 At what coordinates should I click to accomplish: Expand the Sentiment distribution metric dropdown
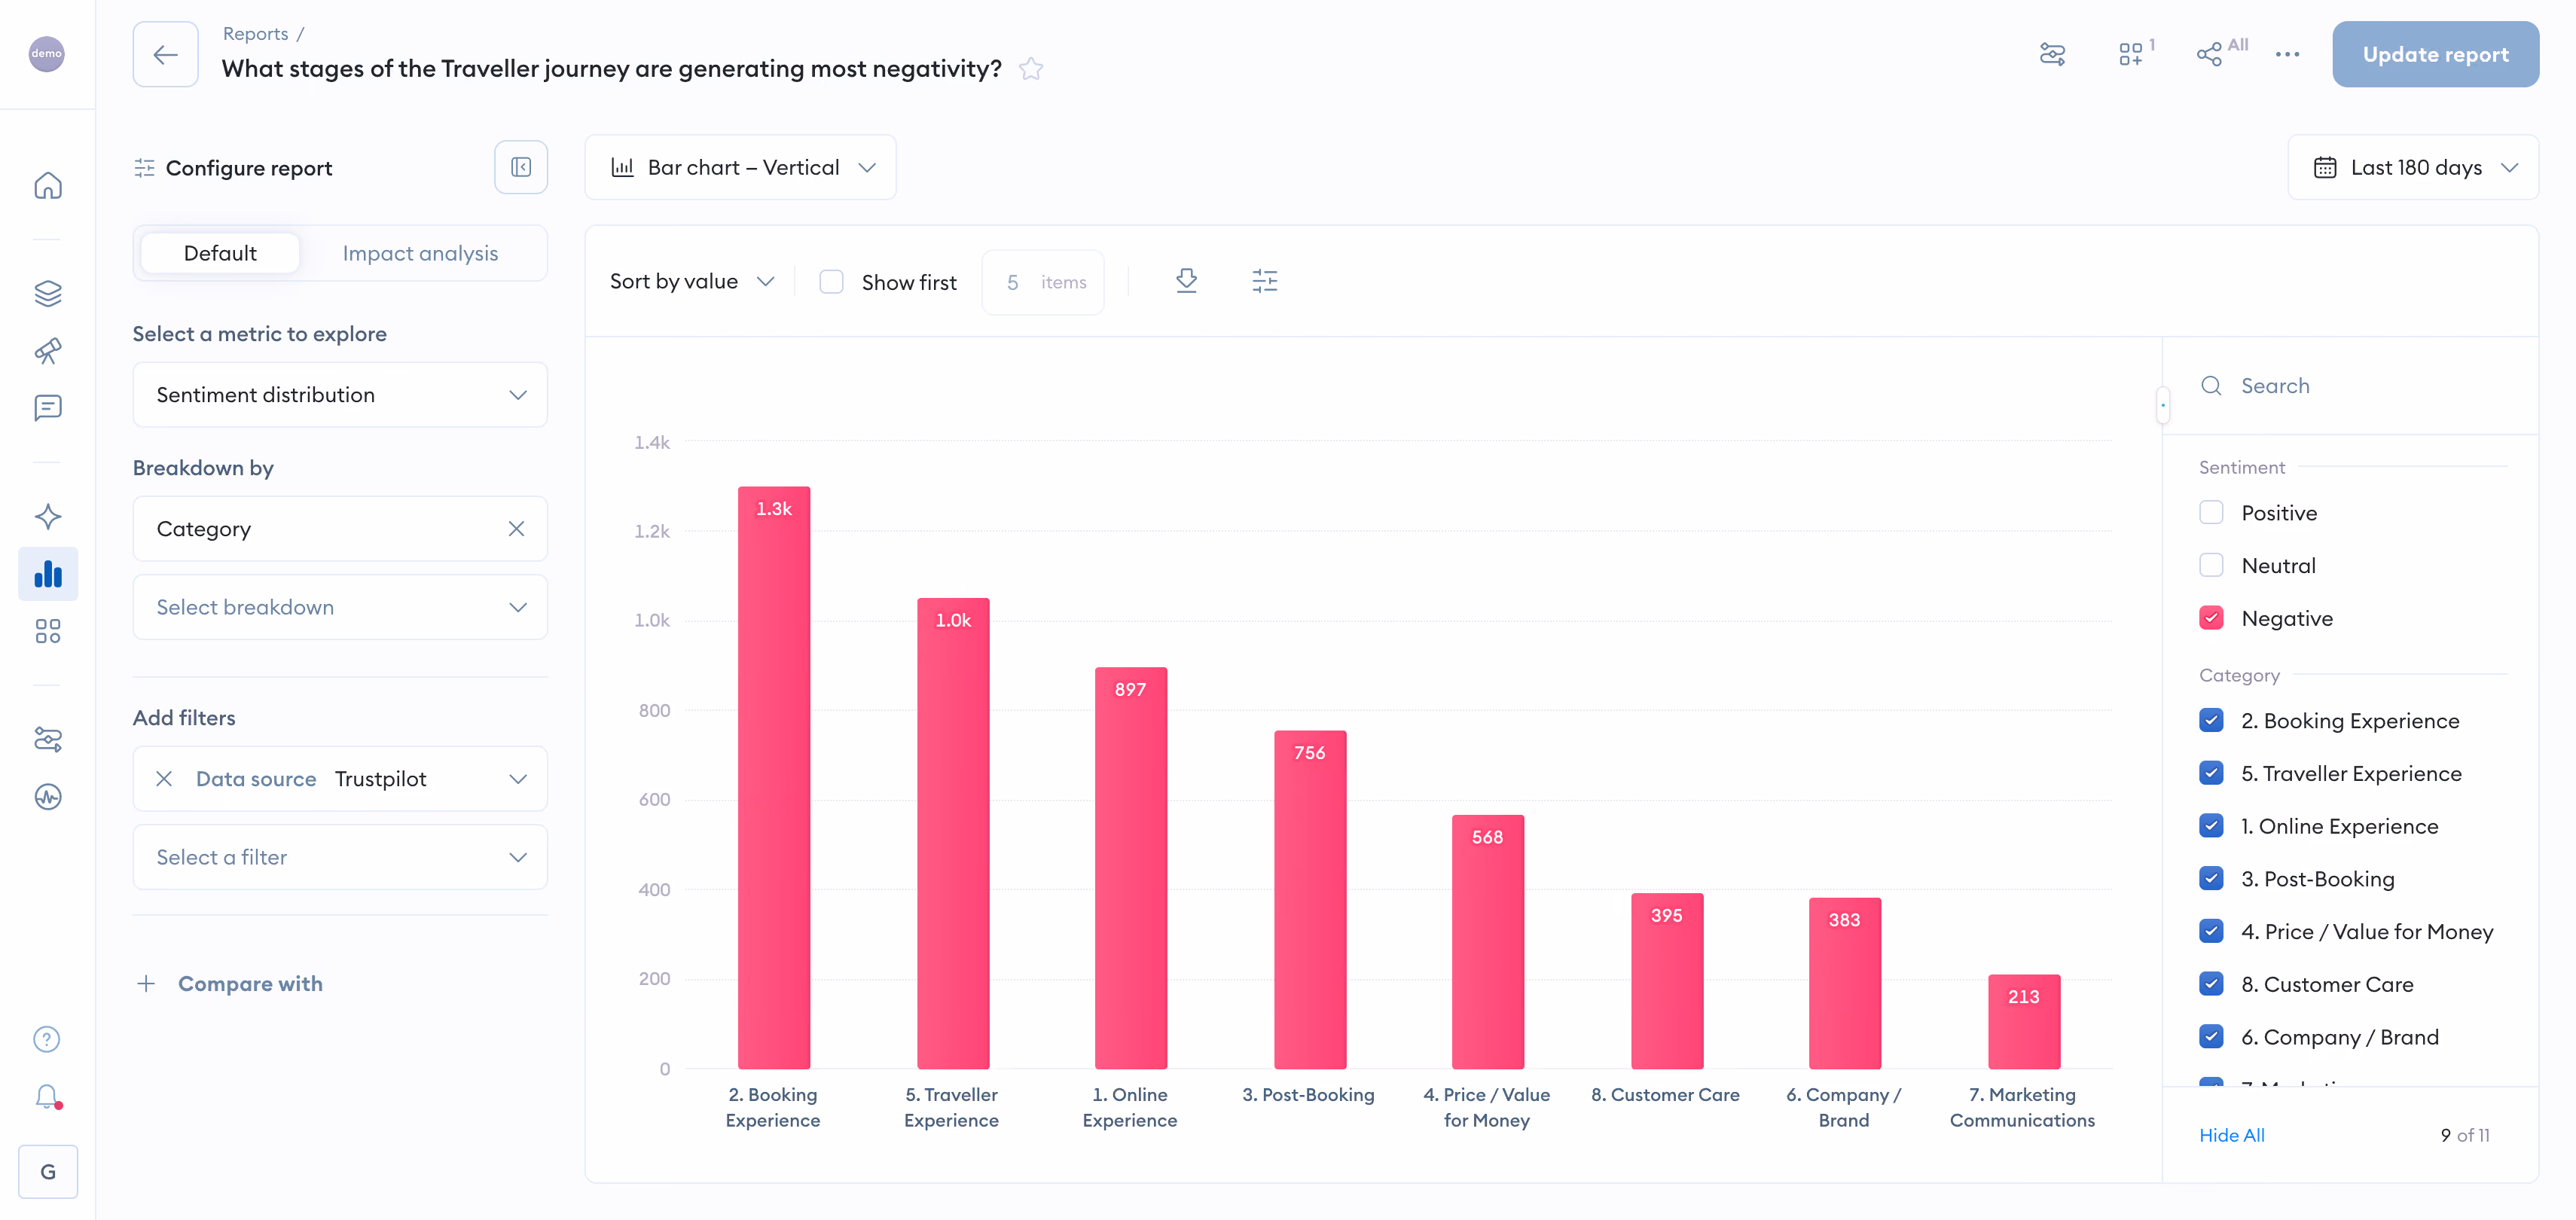click(x=340, y=395)
